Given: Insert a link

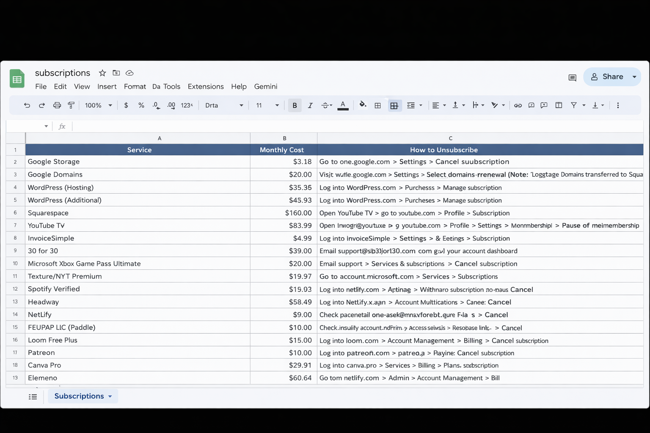Looking at the screenshot, I should 518,105.
